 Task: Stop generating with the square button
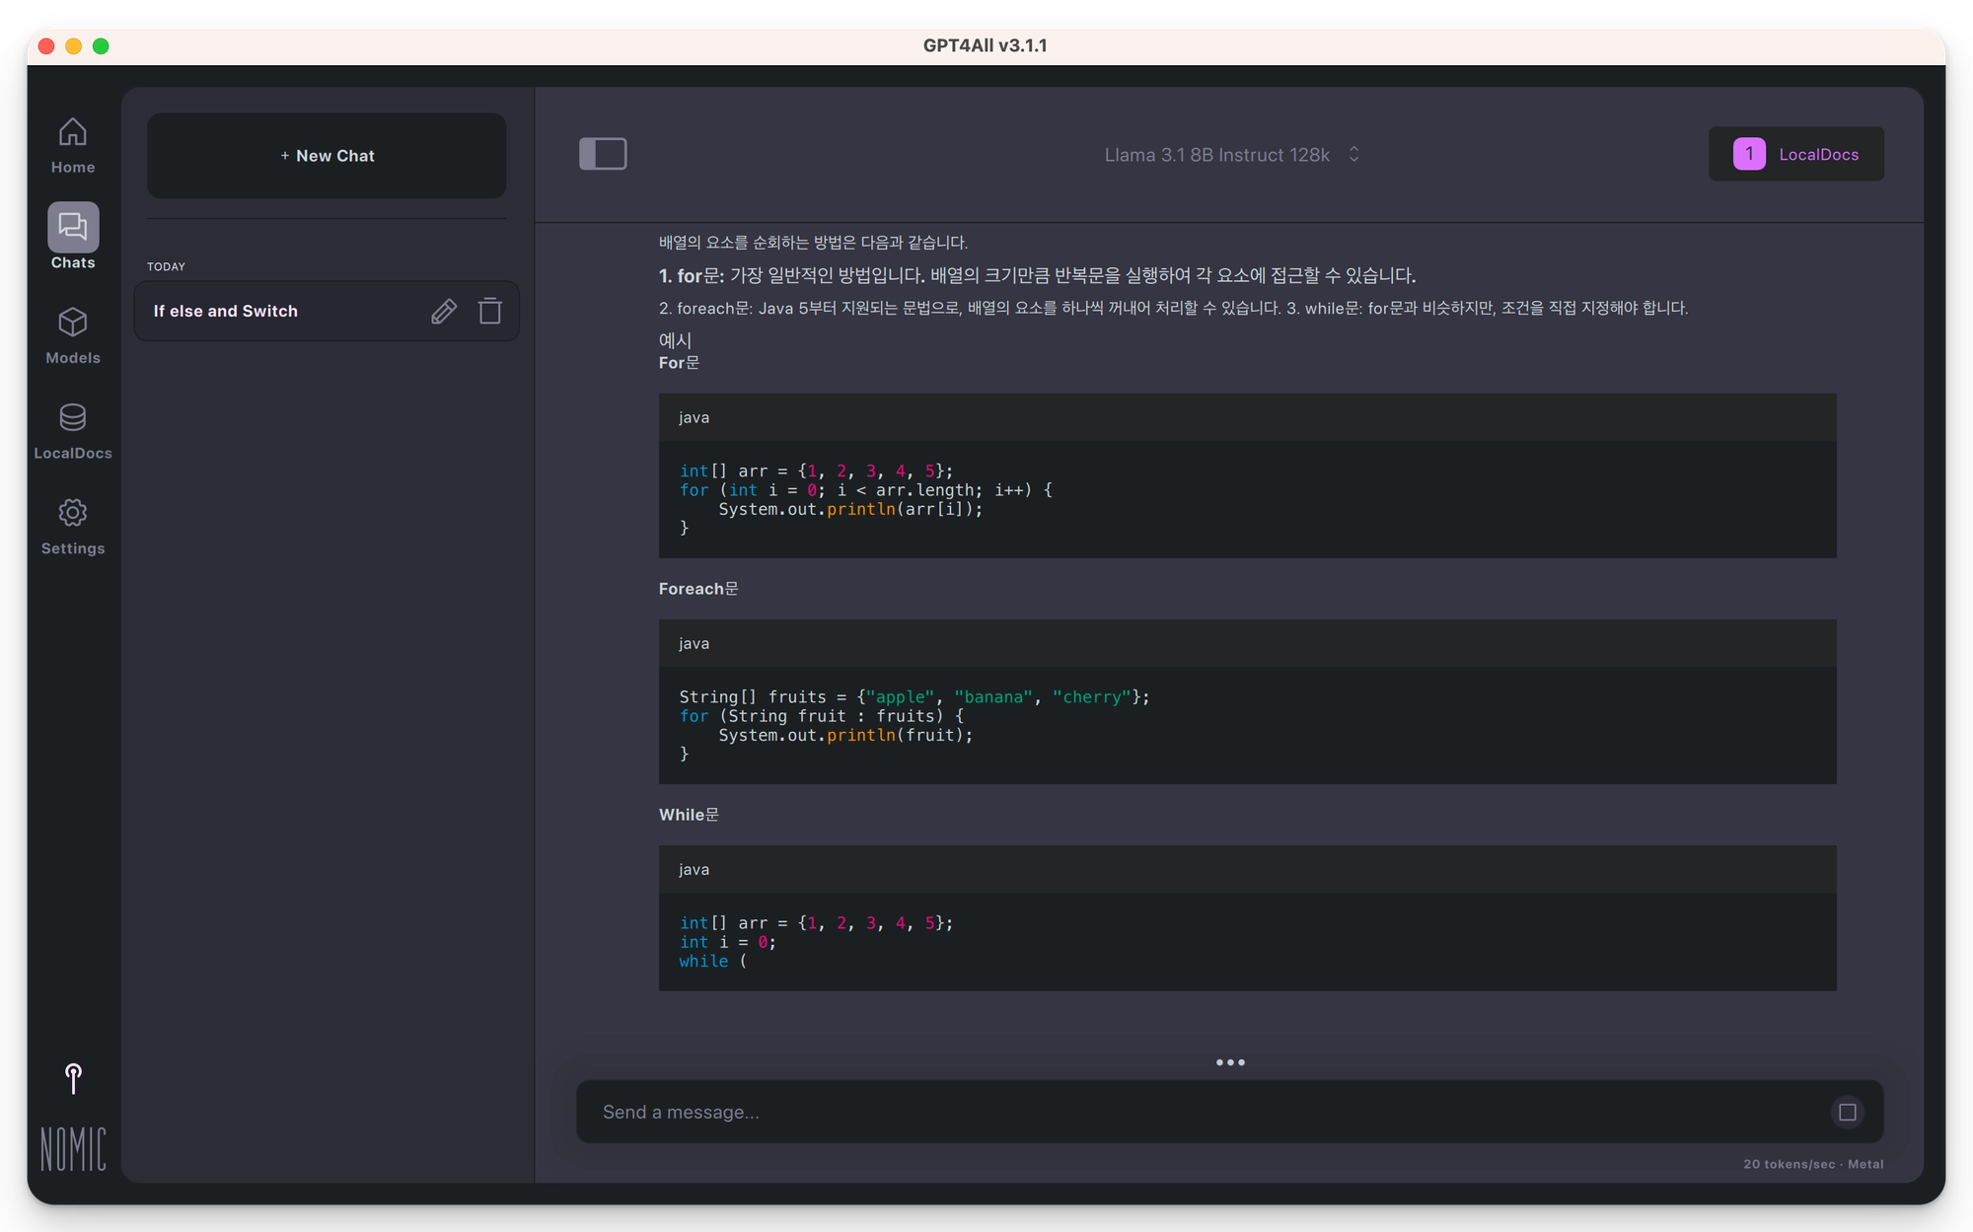1847,1113
